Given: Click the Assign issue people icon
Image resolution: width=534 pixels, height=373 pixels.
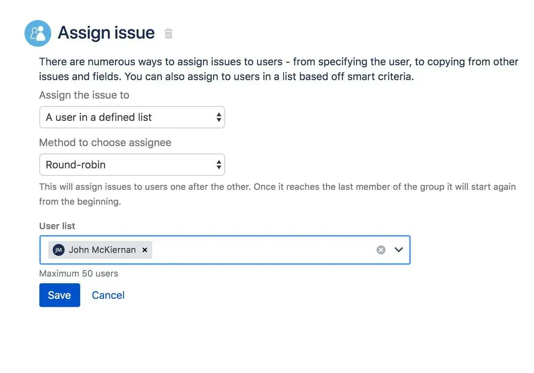Looking at the screenshot, I should 38,33.
